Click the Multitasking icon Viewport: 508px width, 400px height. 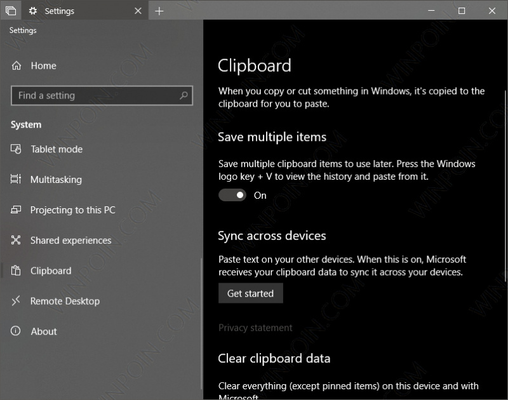pyautogui.click(x=16, y=179)
